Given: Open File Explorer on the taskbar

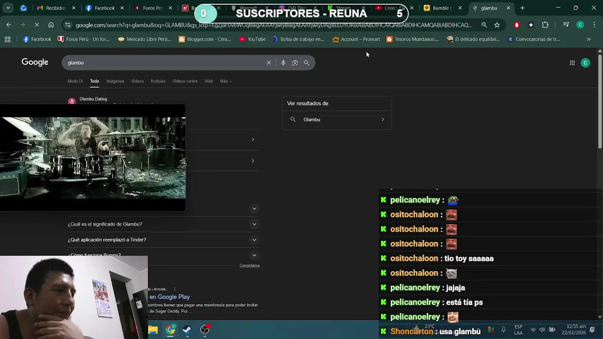Looking at the screenshot, I should point(153,330).
